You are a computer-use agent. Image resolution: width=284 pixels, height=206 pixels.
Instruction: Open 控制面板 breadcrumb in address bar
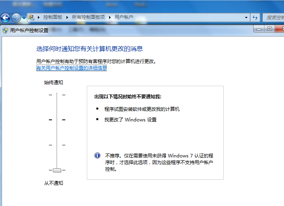pos(53,17)
